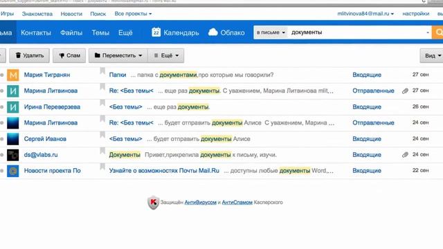Click avatar of Ирина Переверзева
The image size is (443, 249).
[x=13, y=107]
